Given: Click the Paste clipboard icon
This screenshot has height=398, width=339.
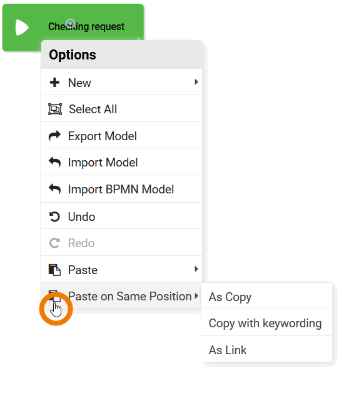Looking at the screenshot, I should click(54, 270).
